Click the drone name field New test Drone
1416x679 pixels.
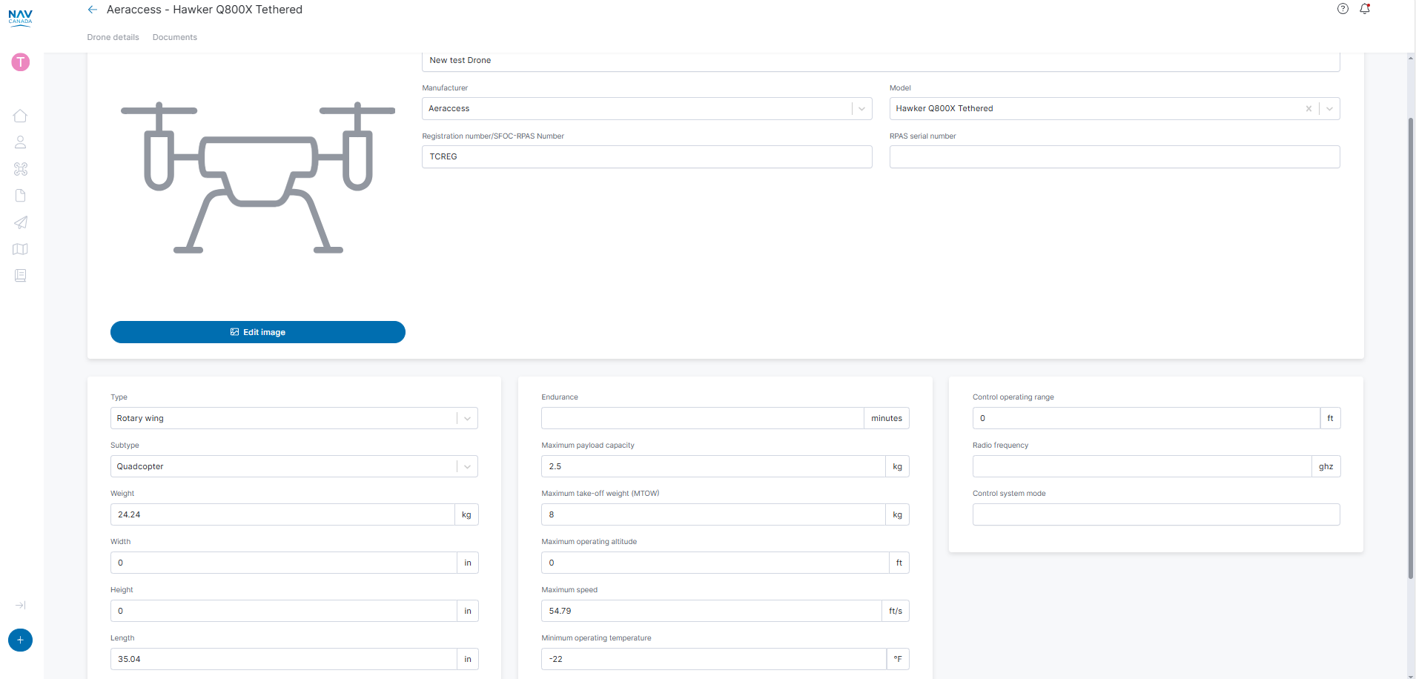point(881,62)
